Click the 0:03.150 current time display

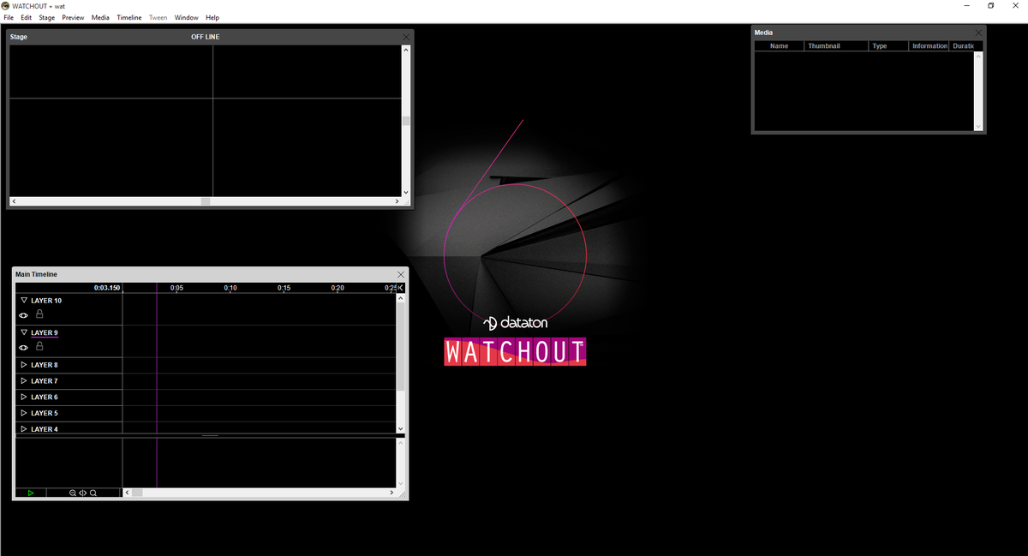pyautogui.click(x=107, y=288)
